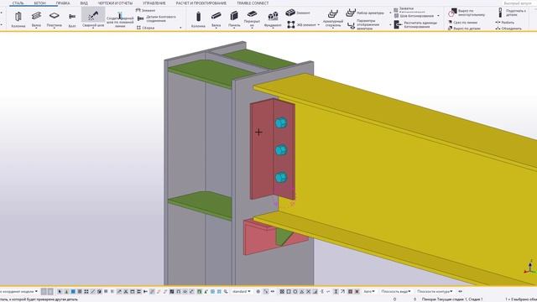Open Параметры отображения арматуры

click(x=364, y=25)
